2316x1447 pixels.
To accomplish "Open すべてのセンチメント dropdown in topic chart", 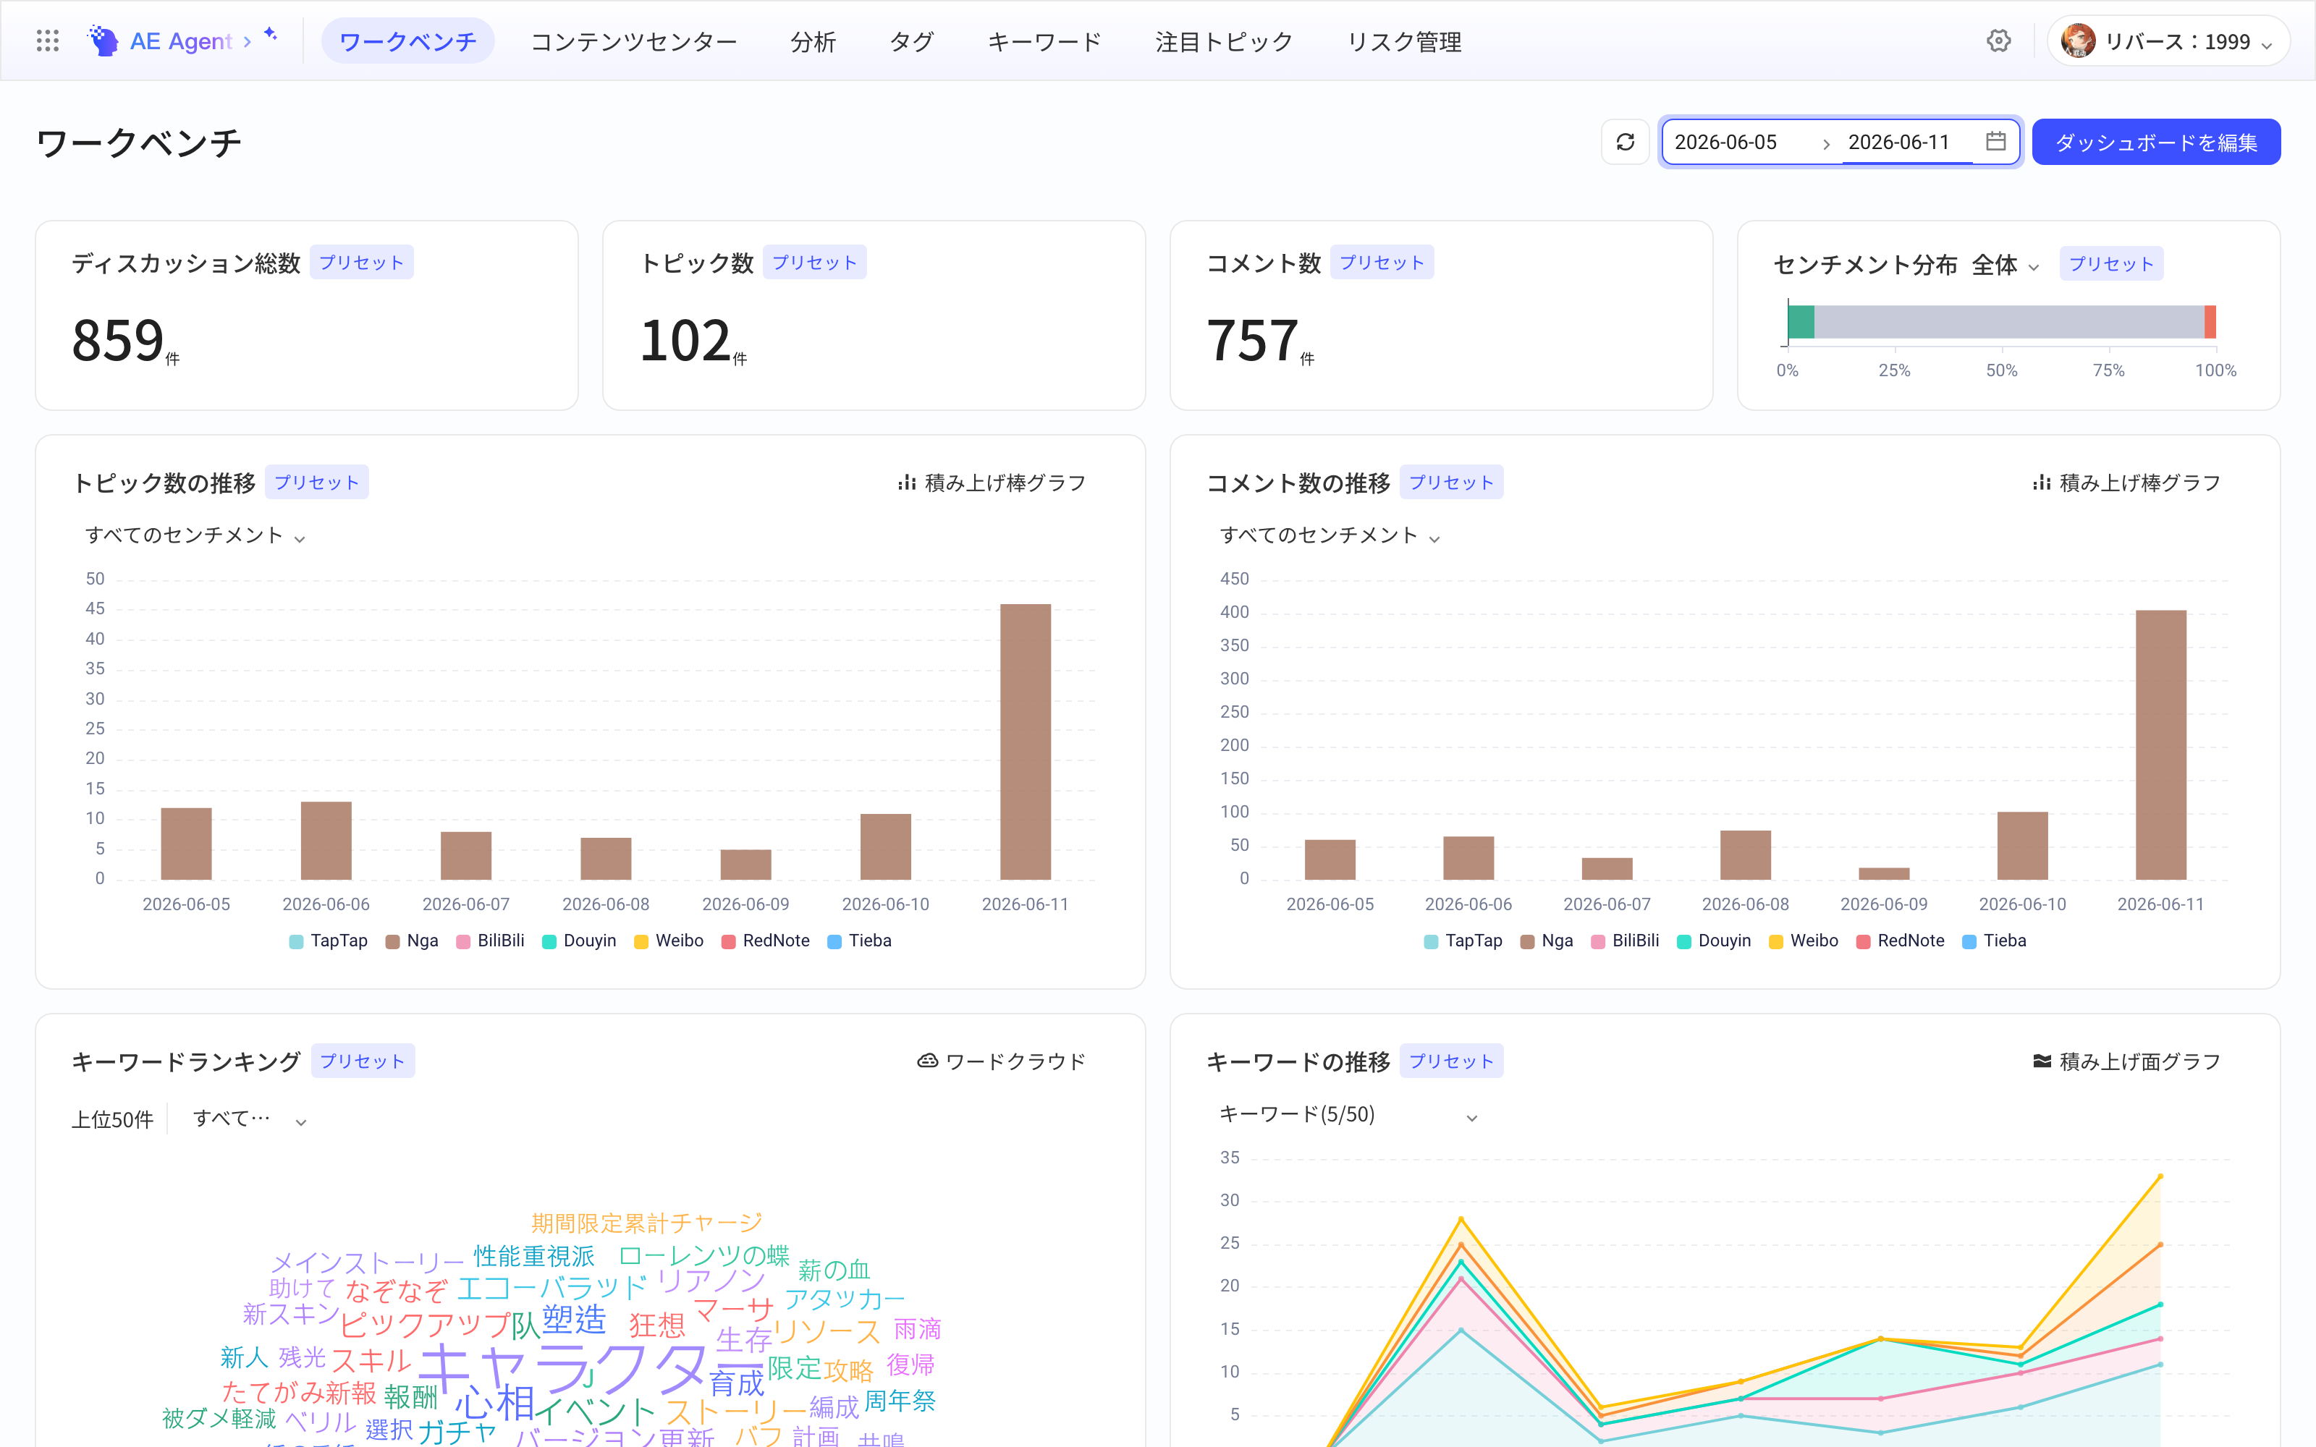I will [x=194, y=535].
